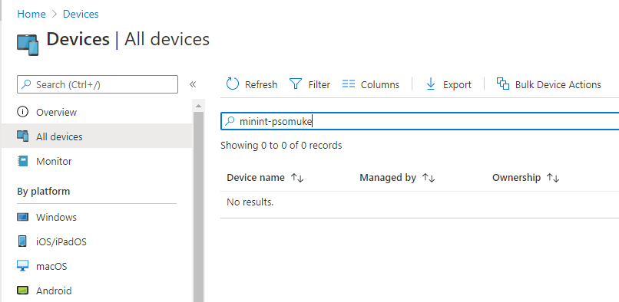Click magnifier icon in device search field
Image resolution: width=619 pixels, height=302 pixels.
[230, 121]
